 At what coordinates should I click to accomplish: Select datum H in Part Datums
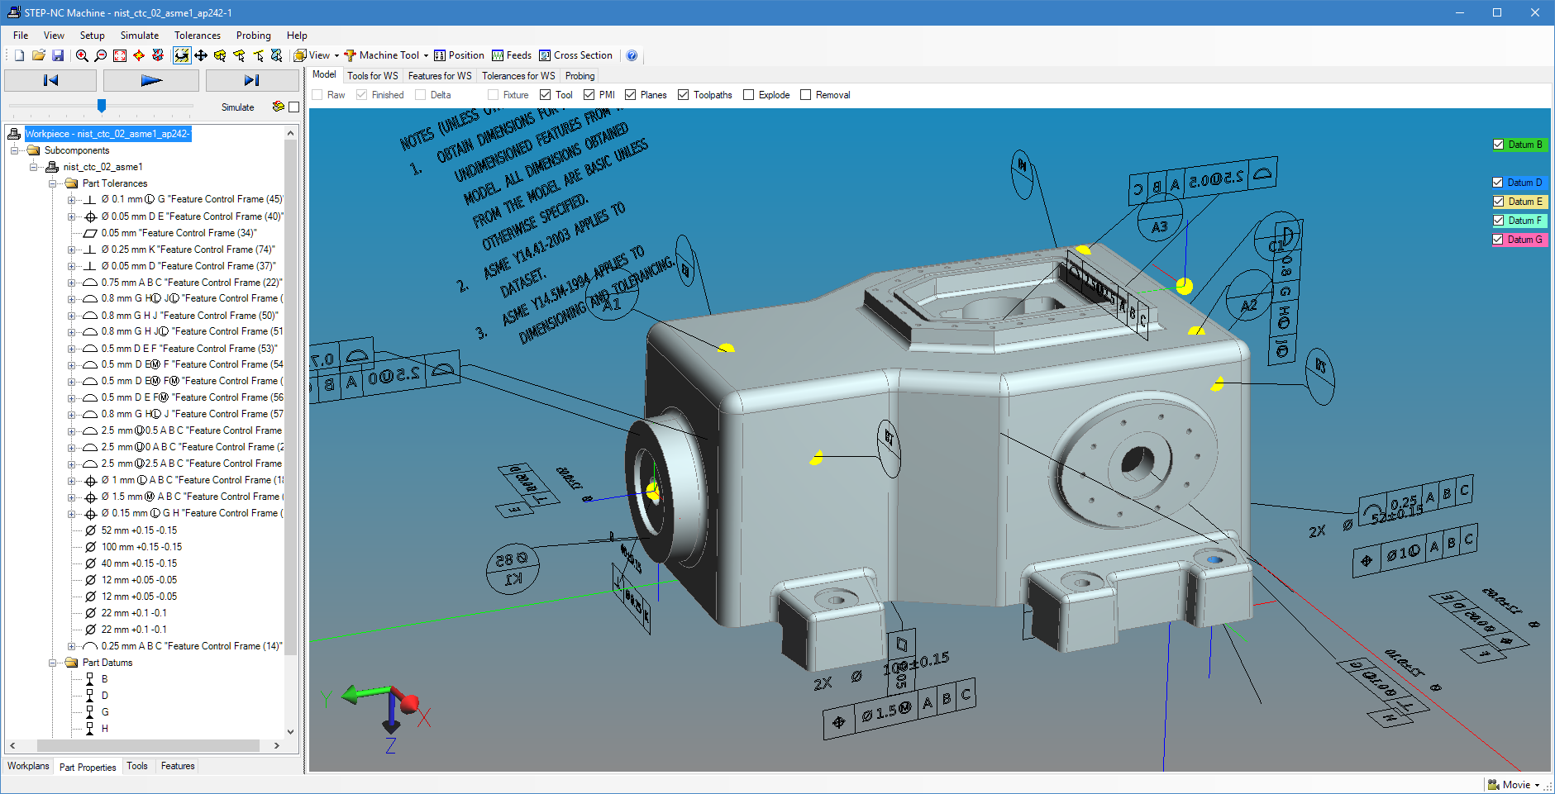coord(105,729)
